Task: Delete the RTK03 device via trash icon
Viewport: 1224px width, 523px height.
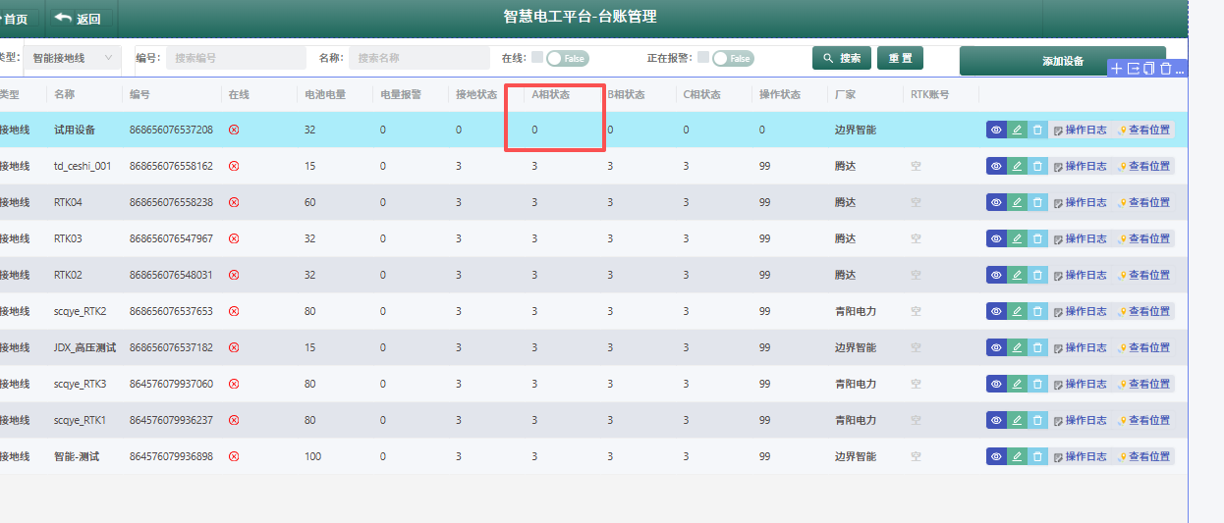Action: (x=1037, y=238)
